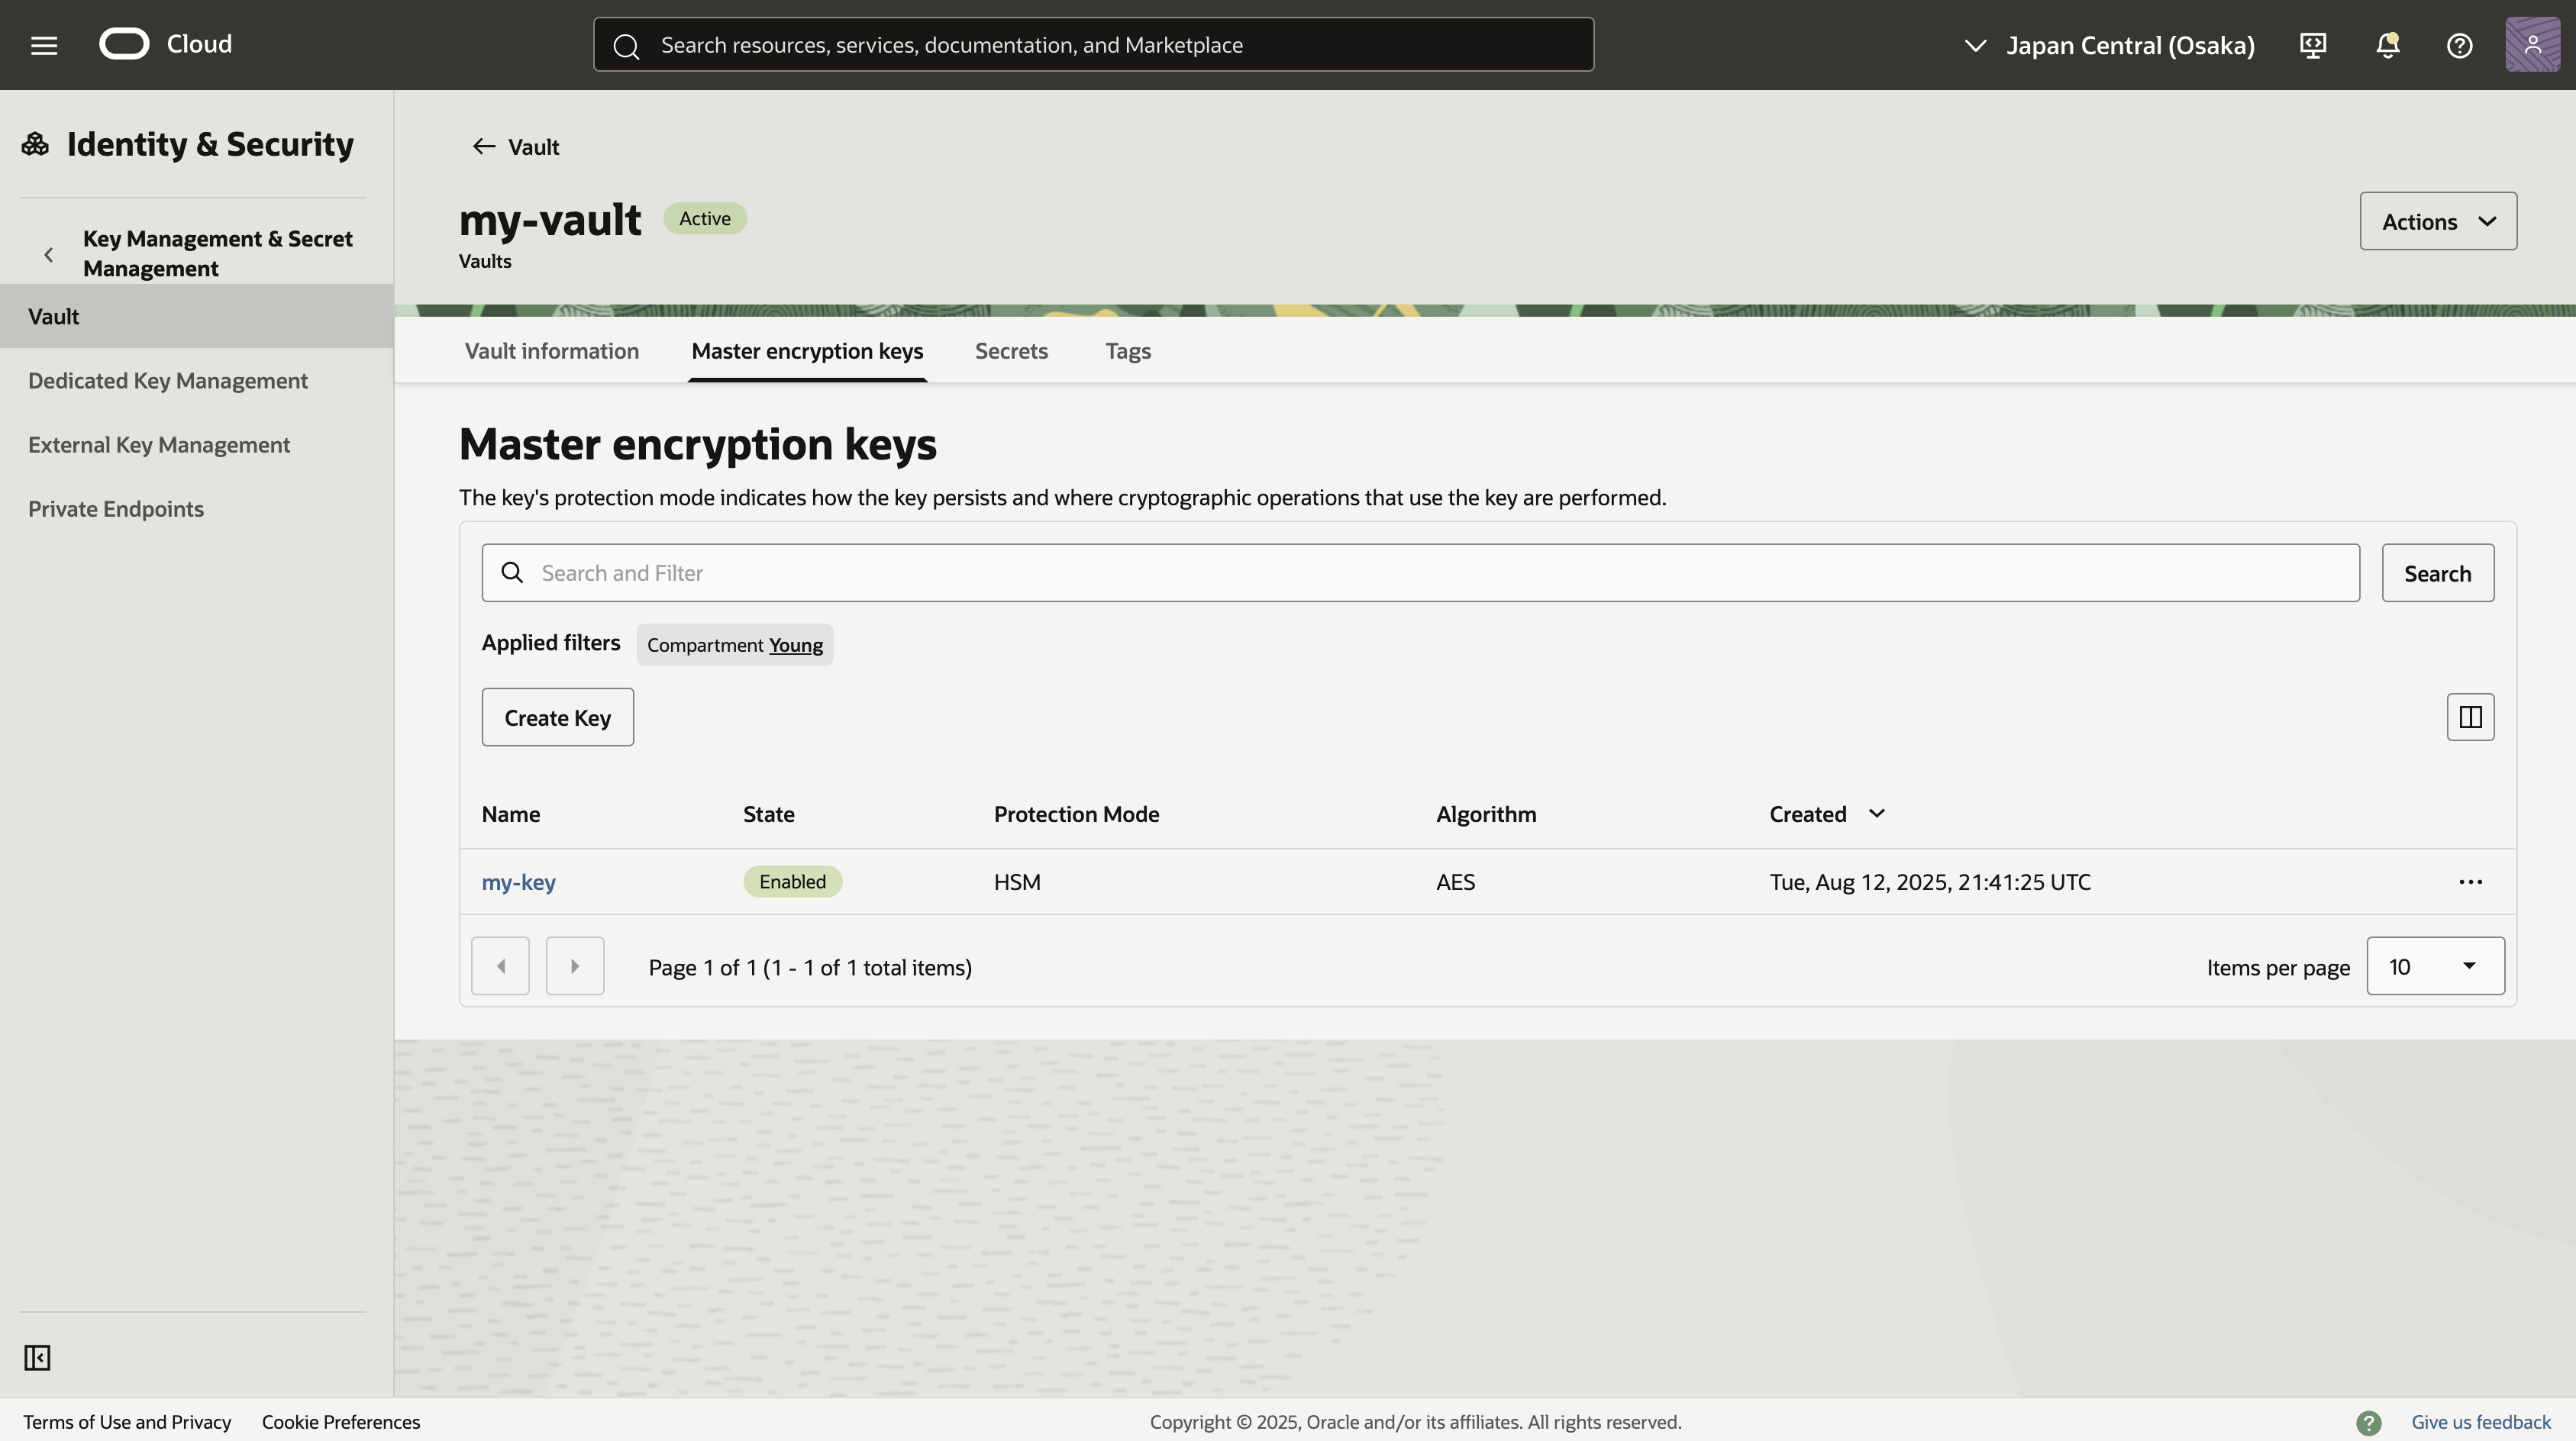Viewport: 2576px width, 1441px height.
Task: Click the column settings icon above the table
Action: 2470,717
